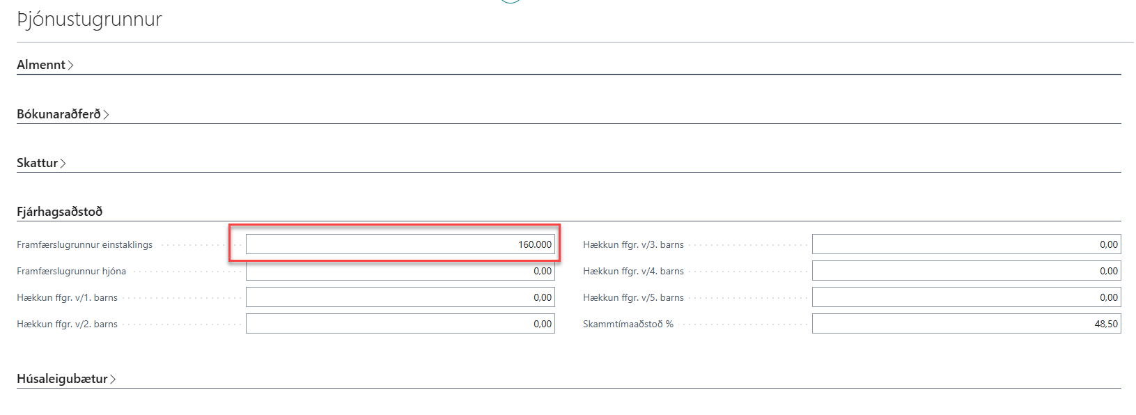
Task: Focus the Framfærslugrunnur hjóna input field
Action: pyautogui.click(x=400, y=271)
